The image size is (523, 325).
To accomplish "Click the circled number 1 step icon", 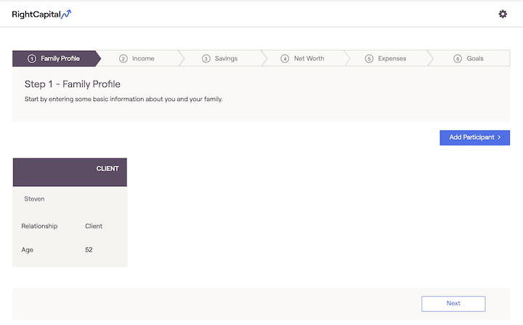I will click(x=32, y=59).
